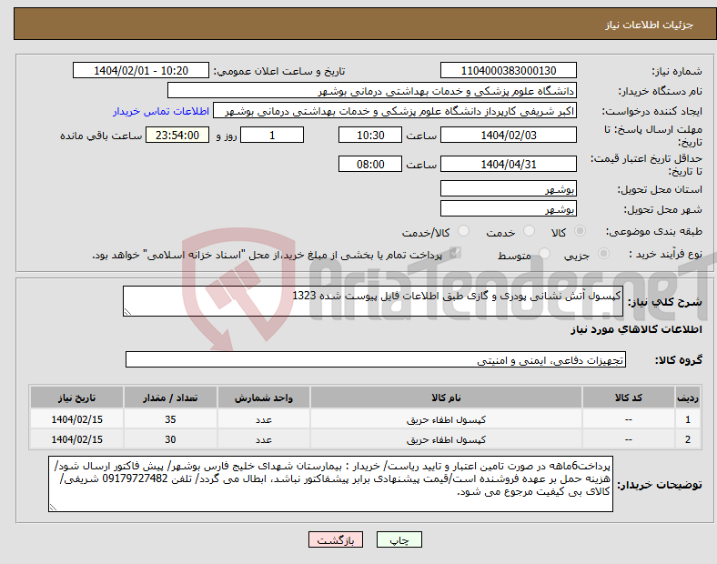Click the goods group field تجهیزات دفاعی
This screenshot has width=717, height=564.
pos(376,359)
